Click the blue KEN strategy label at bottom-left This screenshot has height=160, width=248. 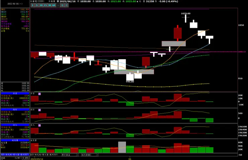pos(15,154)
